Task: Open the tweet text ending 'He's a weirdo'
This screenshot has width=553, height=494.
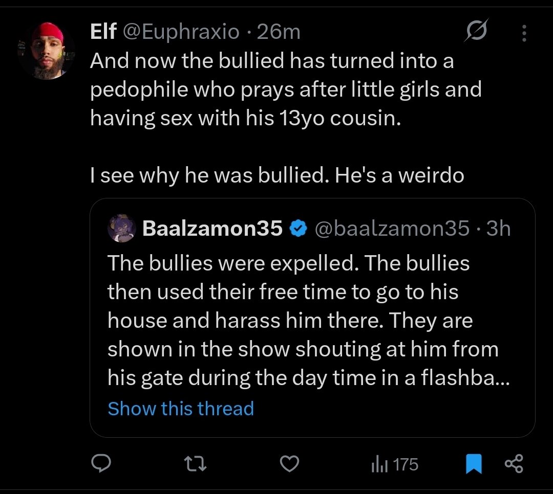Action: coord(286,118)
